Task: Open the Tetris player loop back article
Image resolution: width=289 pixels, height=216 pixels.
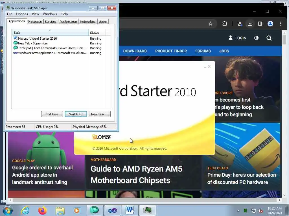Action: [x=239, y=107]
